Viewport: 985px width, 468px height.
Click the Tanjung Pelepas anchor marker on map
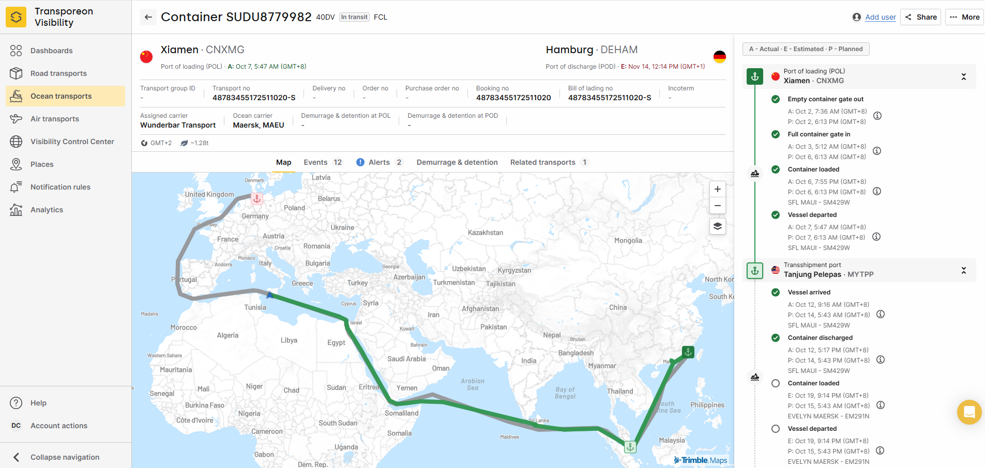click(x=630, y=447)
